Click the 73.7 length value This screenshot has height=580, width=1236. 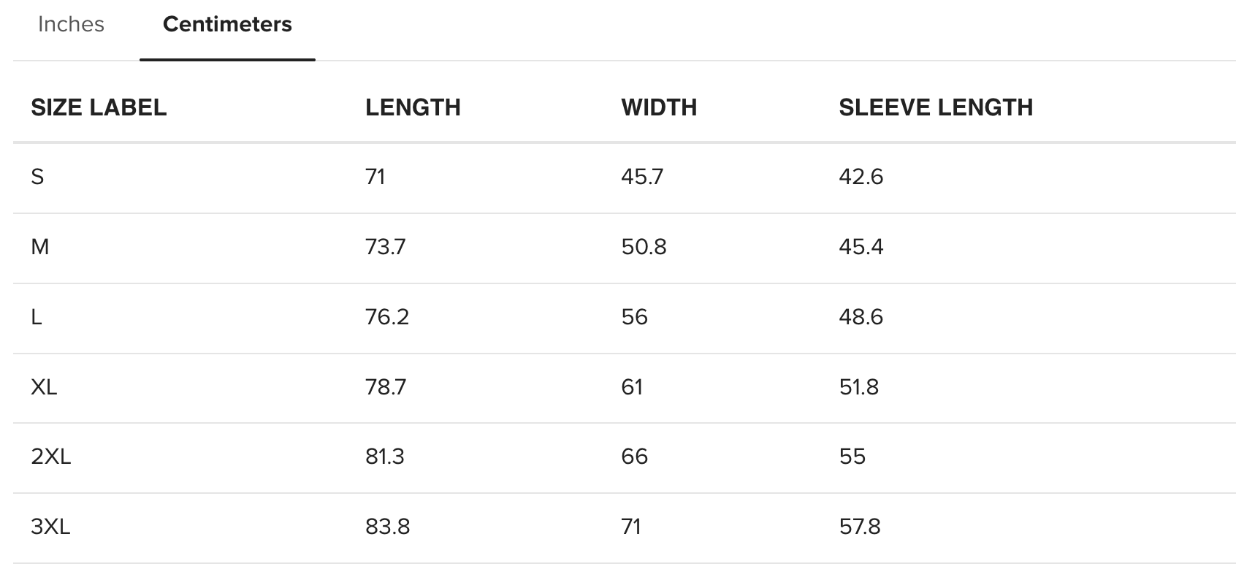pos(385,247)
